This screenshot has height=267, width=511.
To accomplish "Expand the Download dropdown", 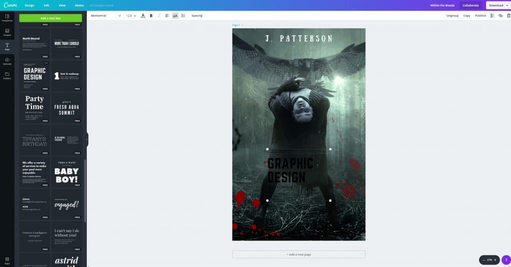I will click(498, 5).
